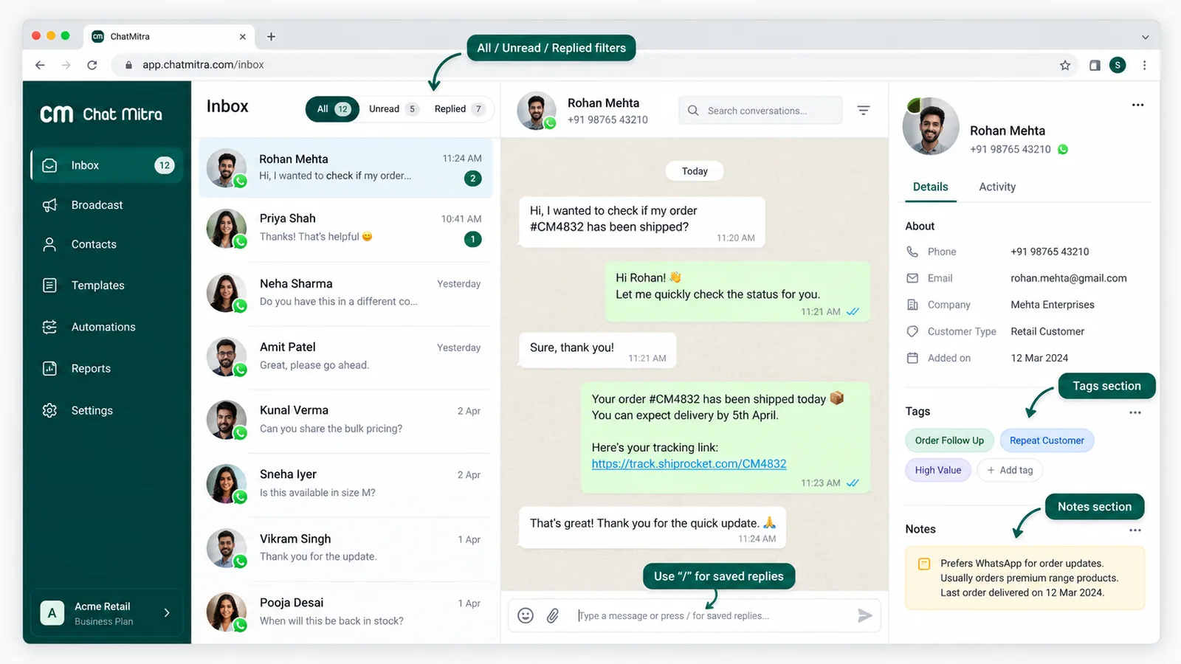1181x664 pixels.
Task: Open Priya Shah conversation
Action: point(345,229)
